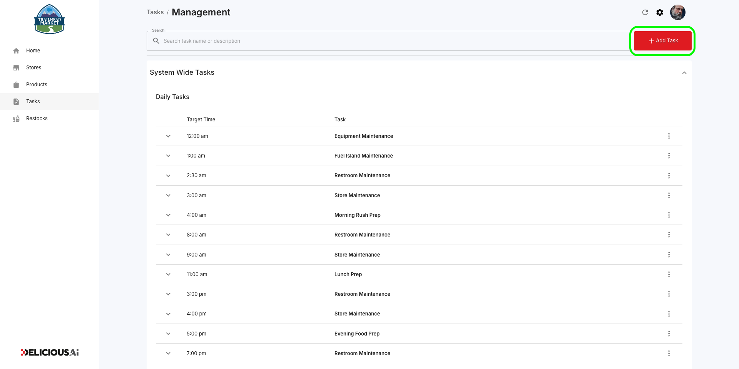Expand the 3:00 am Store Maintenance row
The height and width of the screenshot is (369, 739).
tap(168, 195)
